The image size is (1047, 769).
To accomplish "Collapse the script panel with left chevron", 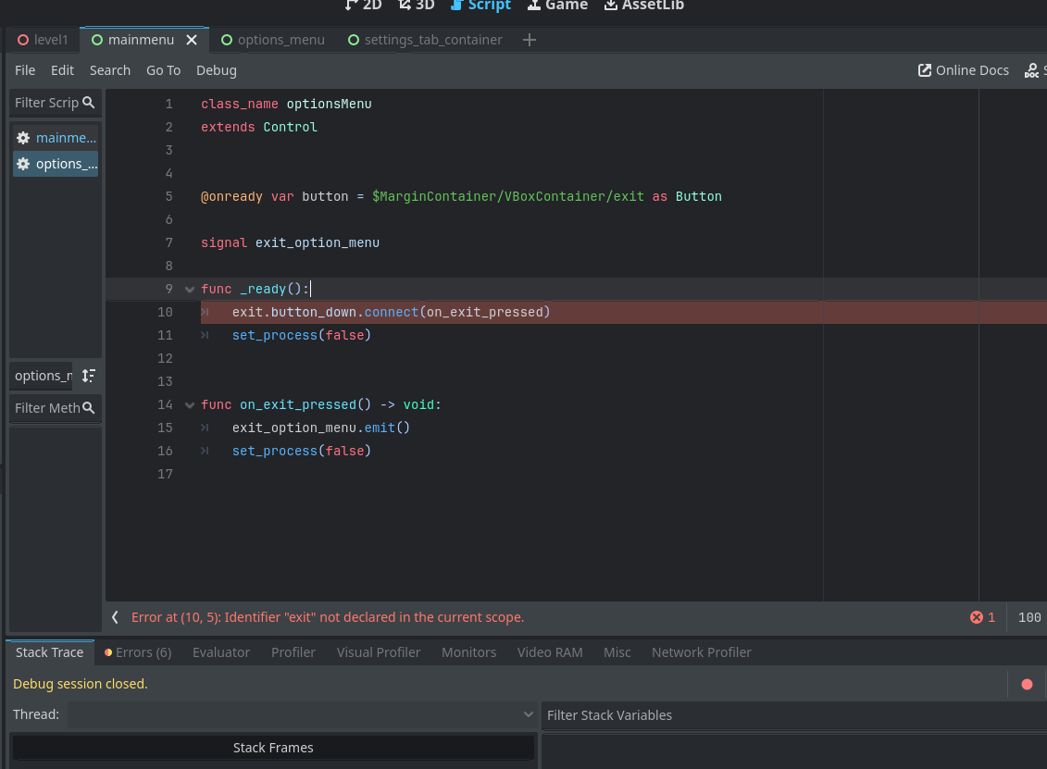I will tap(115, 617).
